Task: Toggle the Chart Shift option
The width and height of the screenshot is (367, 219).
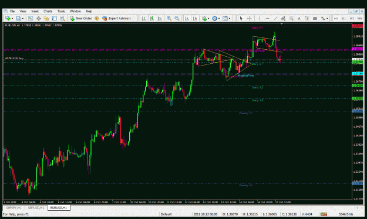Action: pyautogui.click(x=195, y=18)
